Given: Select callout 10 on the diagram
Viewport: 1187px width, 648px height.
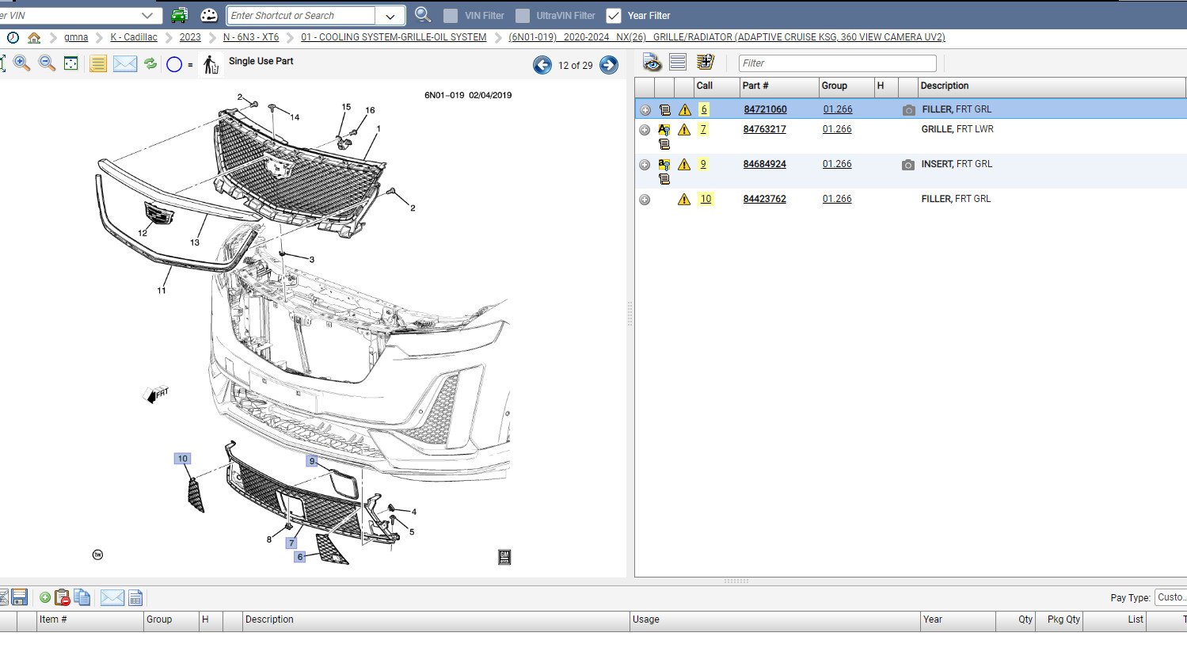Looking at the screenshot, I should 183,459.
